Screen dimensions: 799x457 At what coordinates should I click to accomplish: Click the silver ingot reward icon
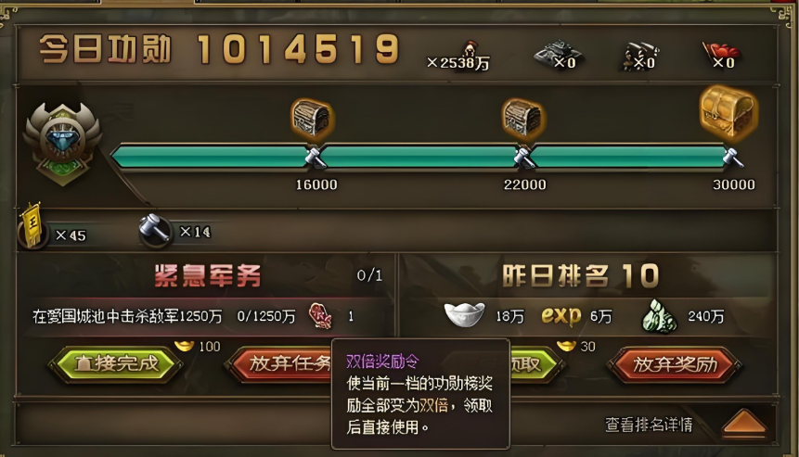tap(464, 314)
